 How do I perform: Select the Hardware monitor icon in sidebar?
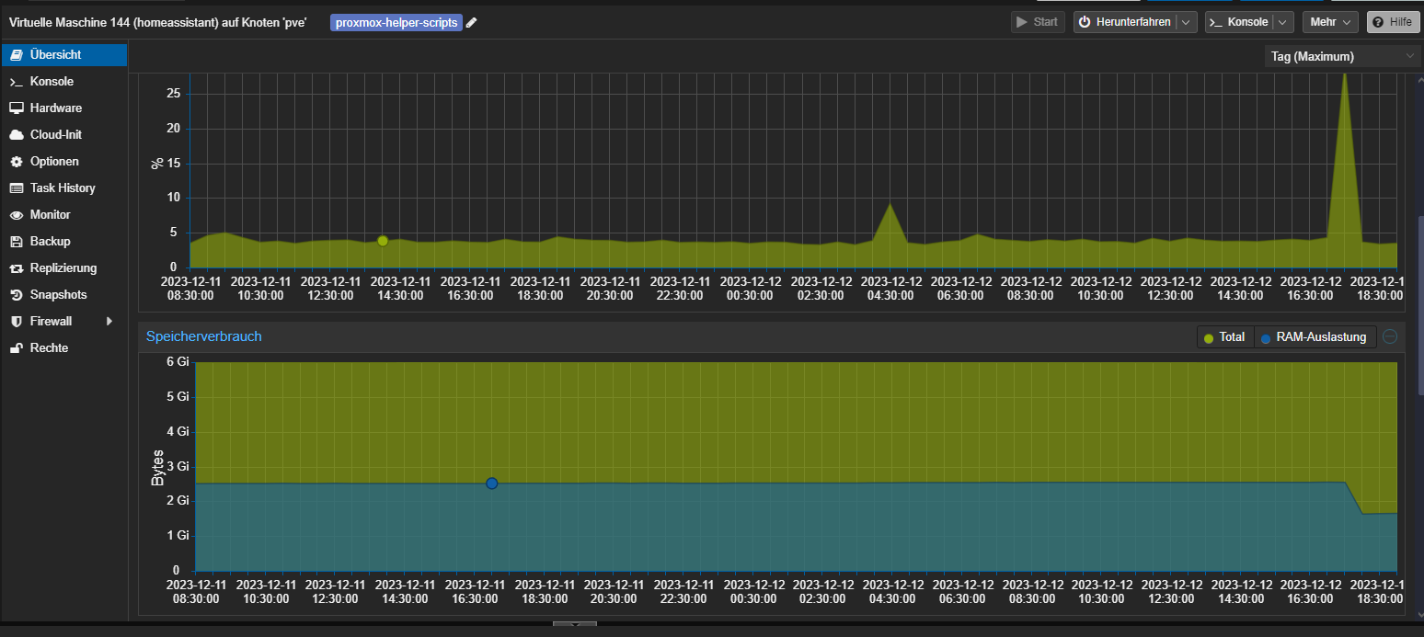(x=16, y=108)
